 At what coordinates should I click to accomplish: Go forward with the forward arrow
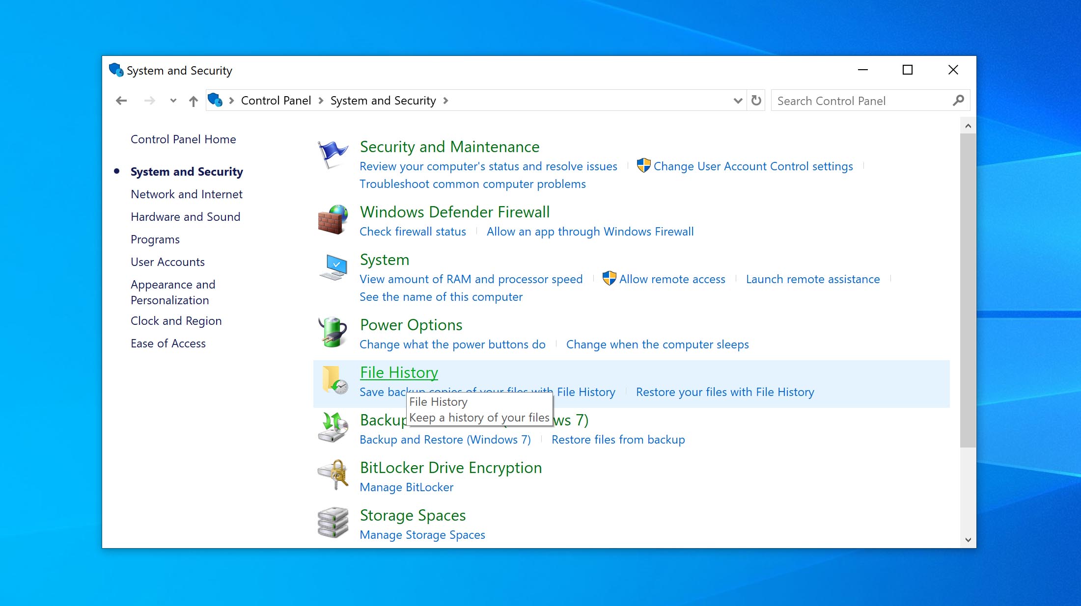[149, 101]
